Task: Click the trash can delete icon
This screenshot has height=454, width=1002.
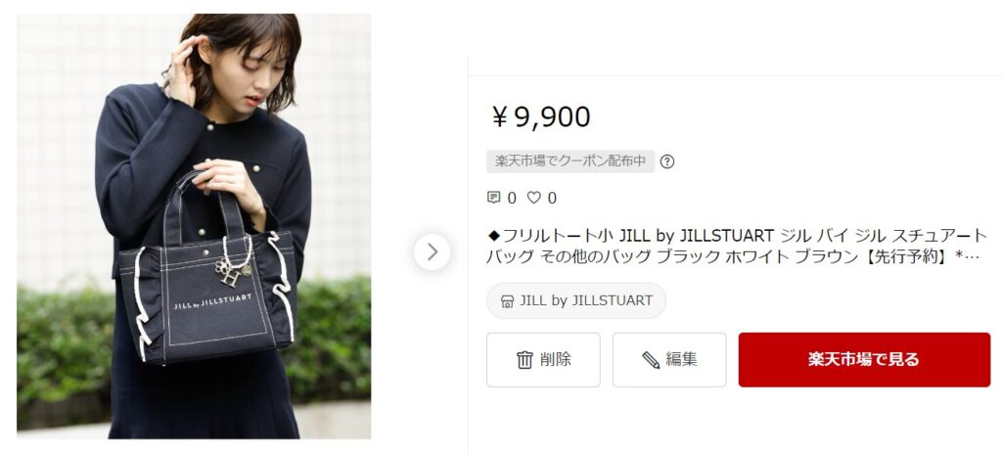Action: click(x=524, y=360)
